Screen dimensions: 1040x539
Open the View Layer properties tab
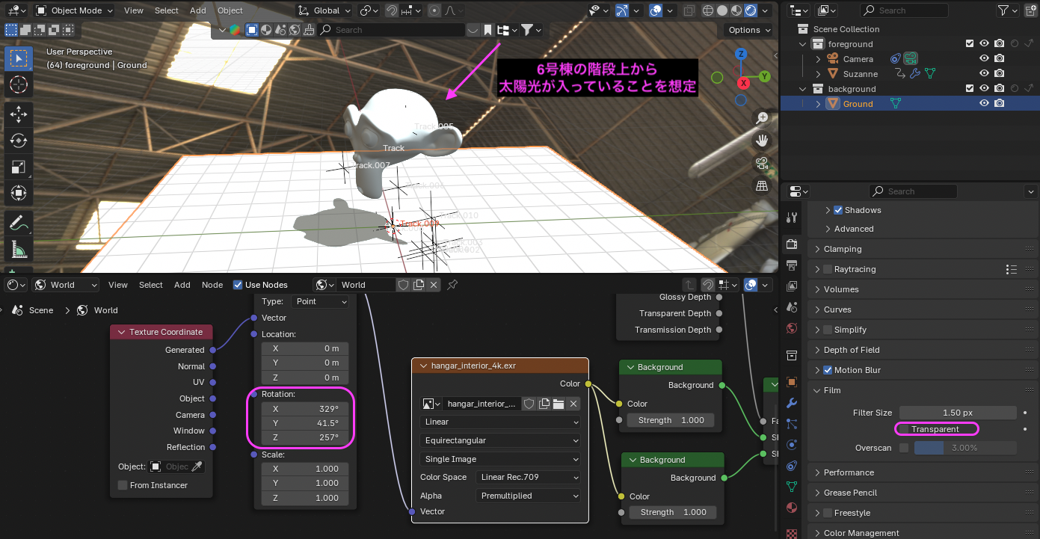click(x=792, y=286)
